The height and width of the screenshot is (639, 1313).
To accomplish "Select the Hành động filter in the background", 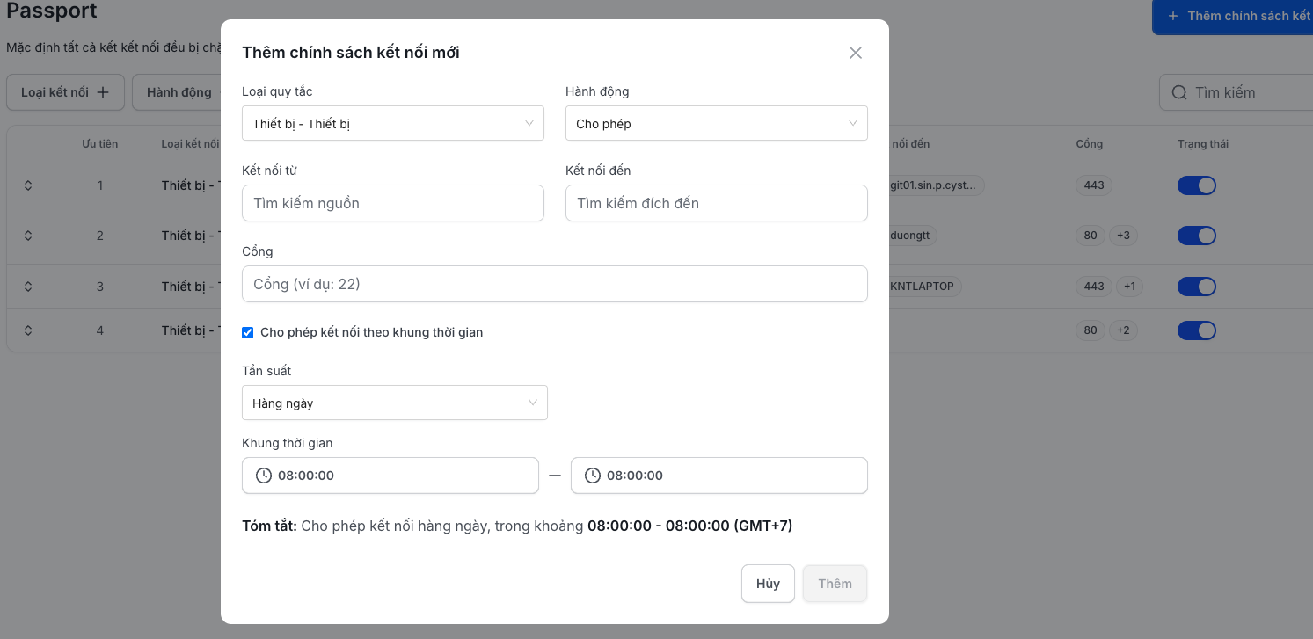I will tap(182, 91).
